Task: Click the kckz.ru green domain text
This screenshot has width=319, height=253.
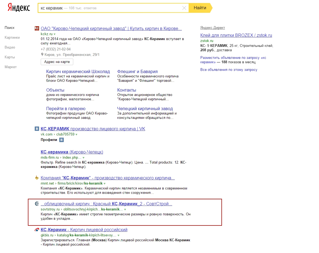Action: [x=46, y=34]
